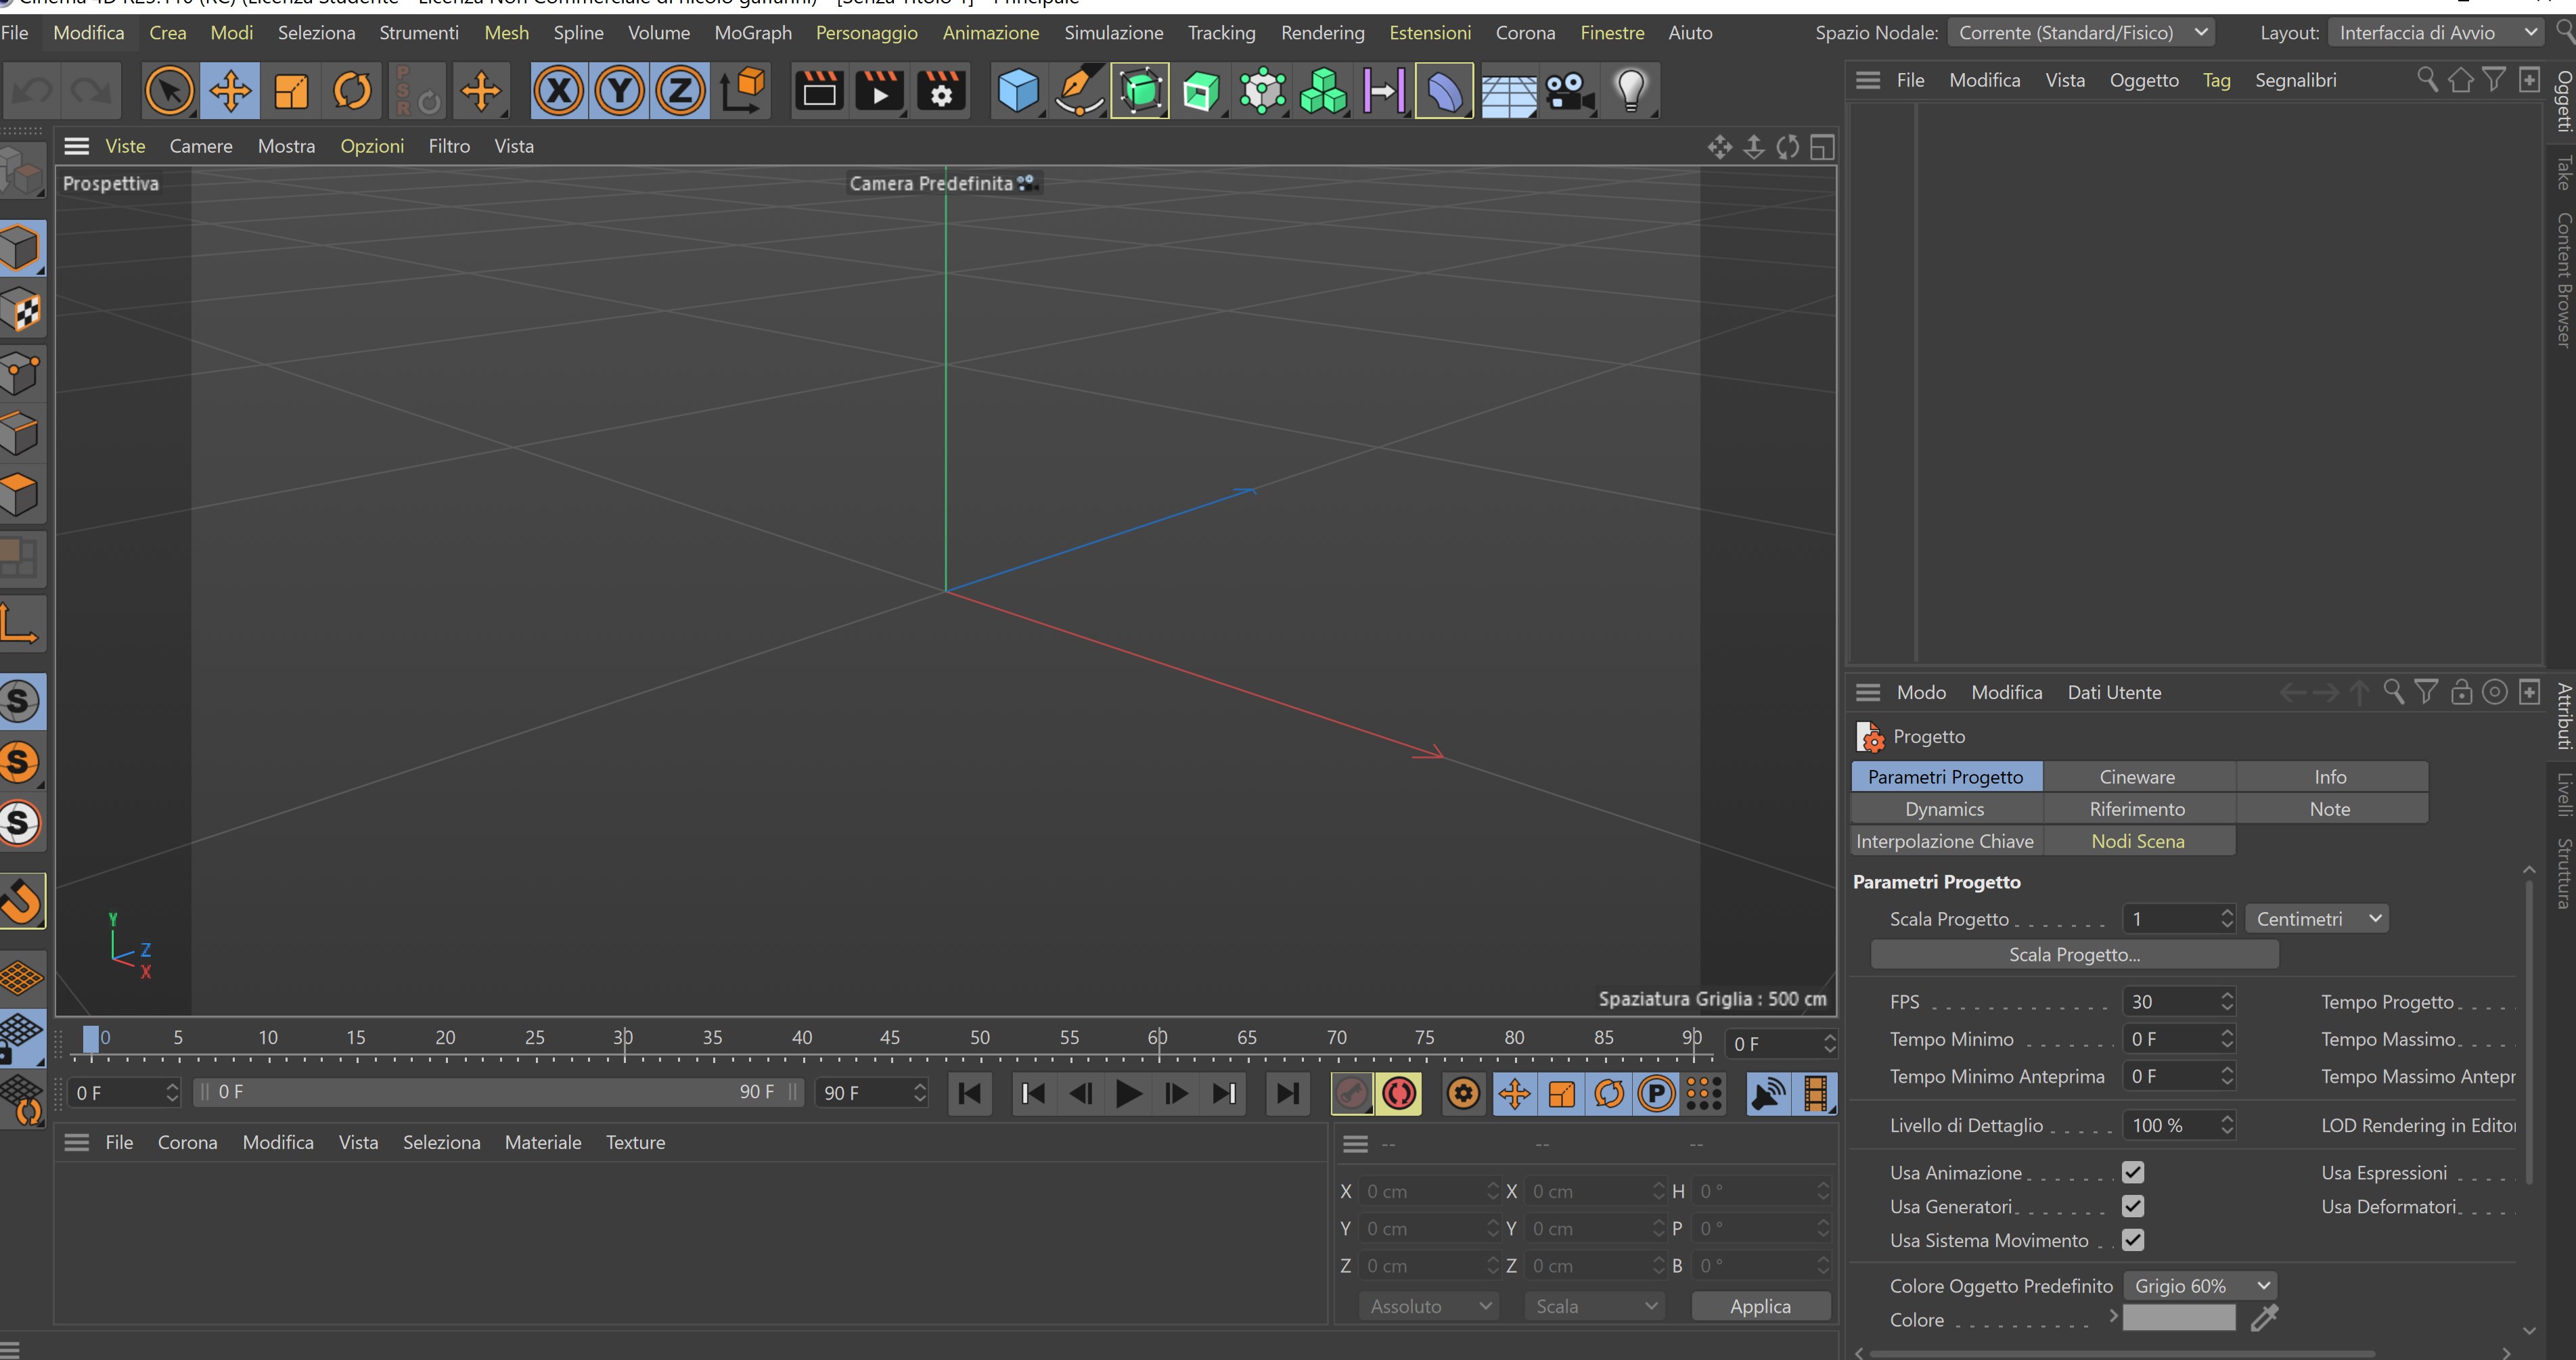The image size is (2576, 1360).
Task: Click the Record Active Objects keyframe button
Action: click(x=1351, y=1093)
